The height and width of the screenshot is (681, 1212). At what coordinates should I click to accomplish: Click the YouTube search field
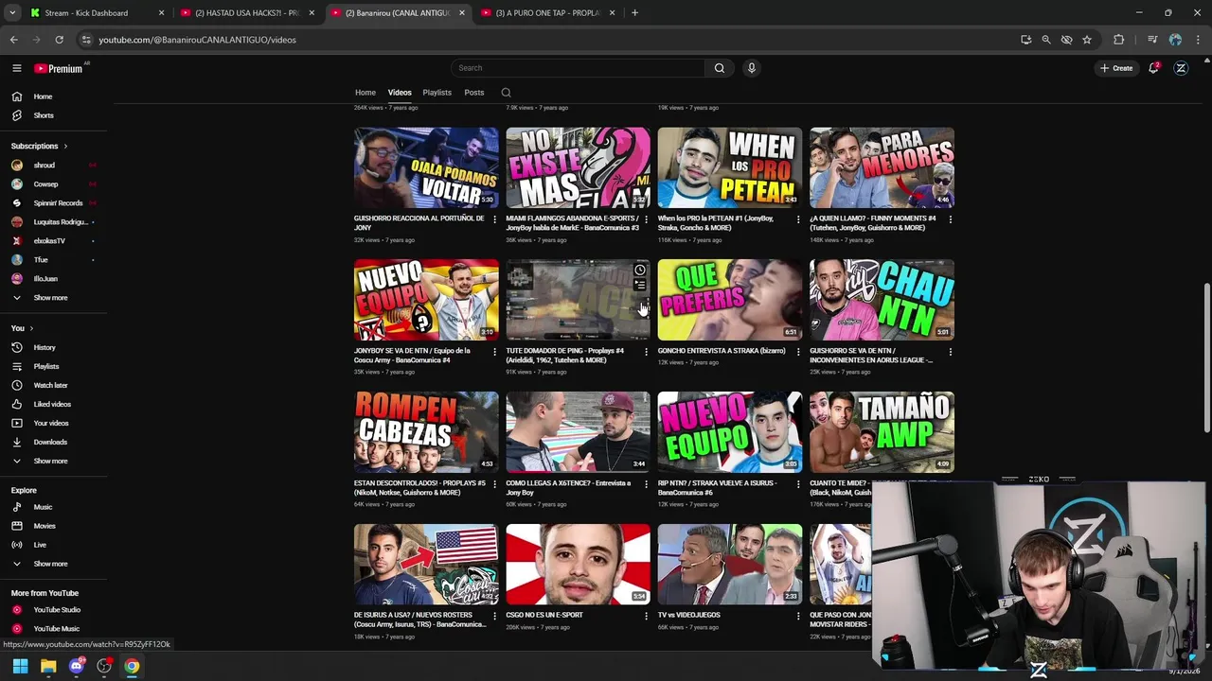578,68
